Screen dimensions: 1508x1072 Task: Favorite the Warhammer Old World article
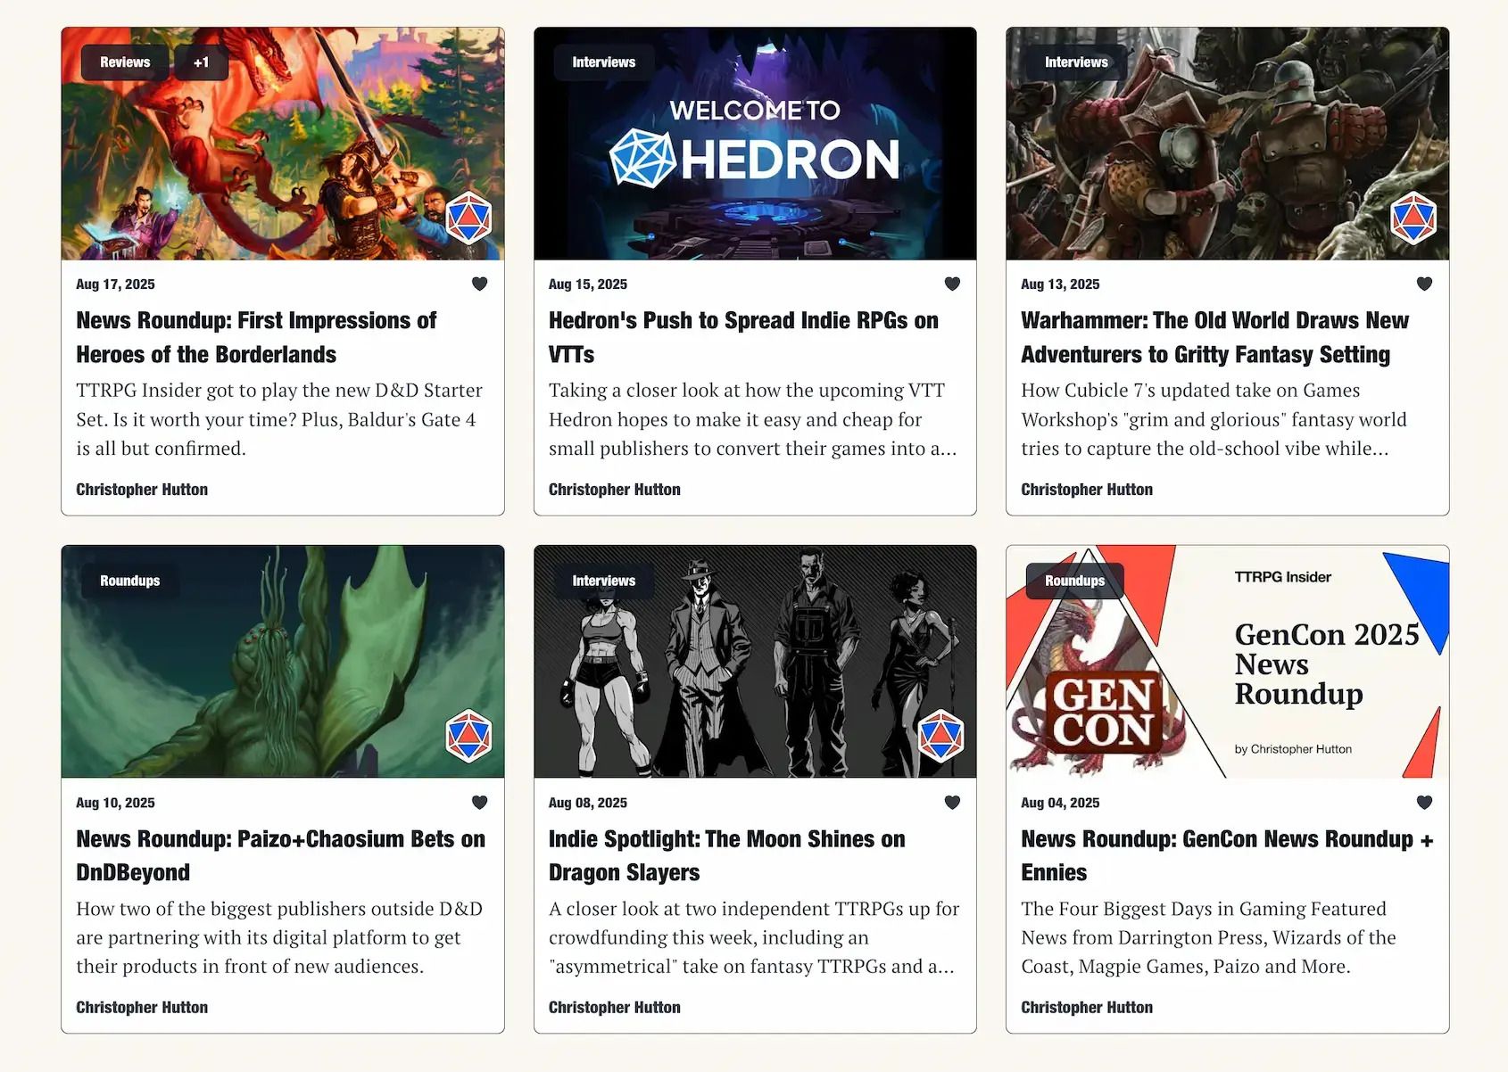1424,284
